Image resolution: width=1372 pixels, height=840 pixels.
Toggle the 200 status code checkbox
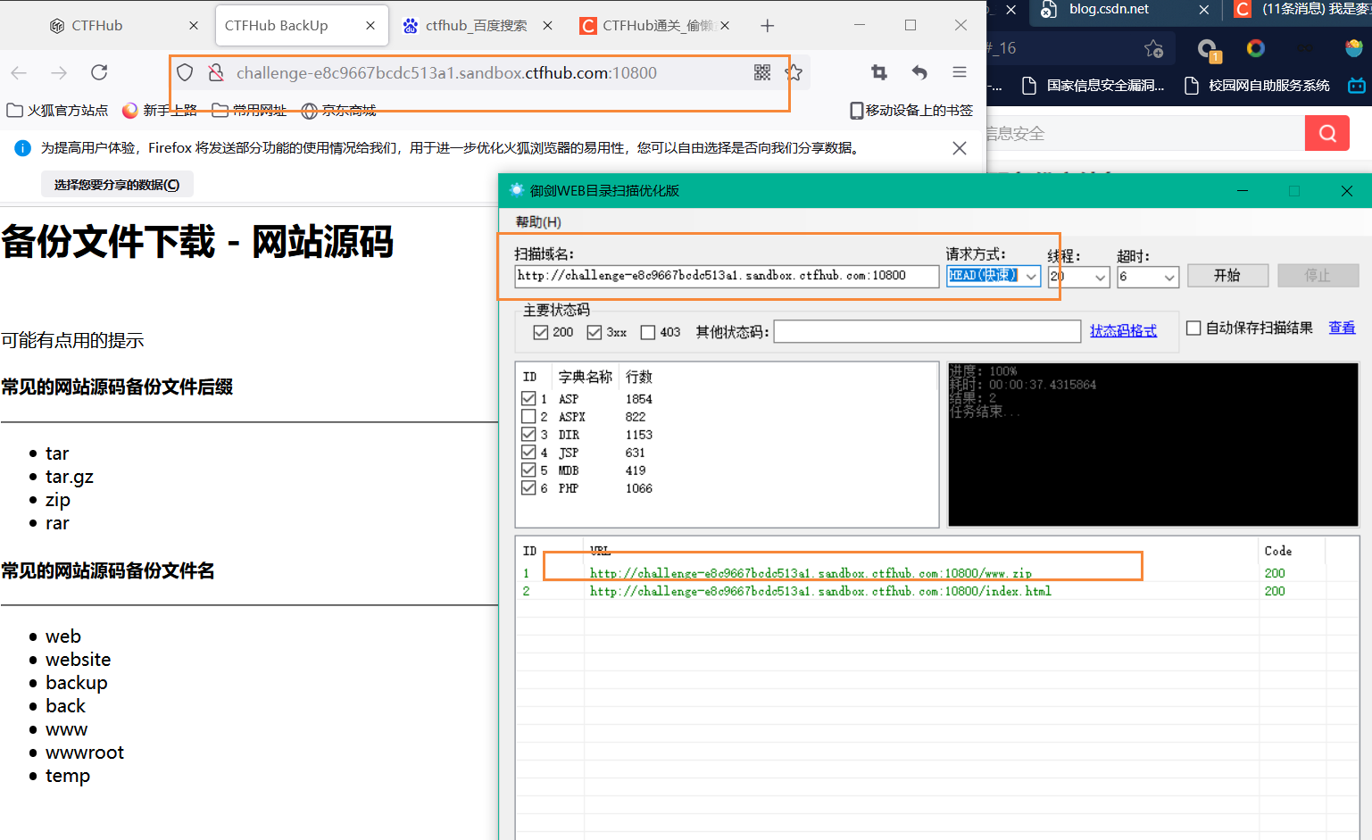coord(540,332)
